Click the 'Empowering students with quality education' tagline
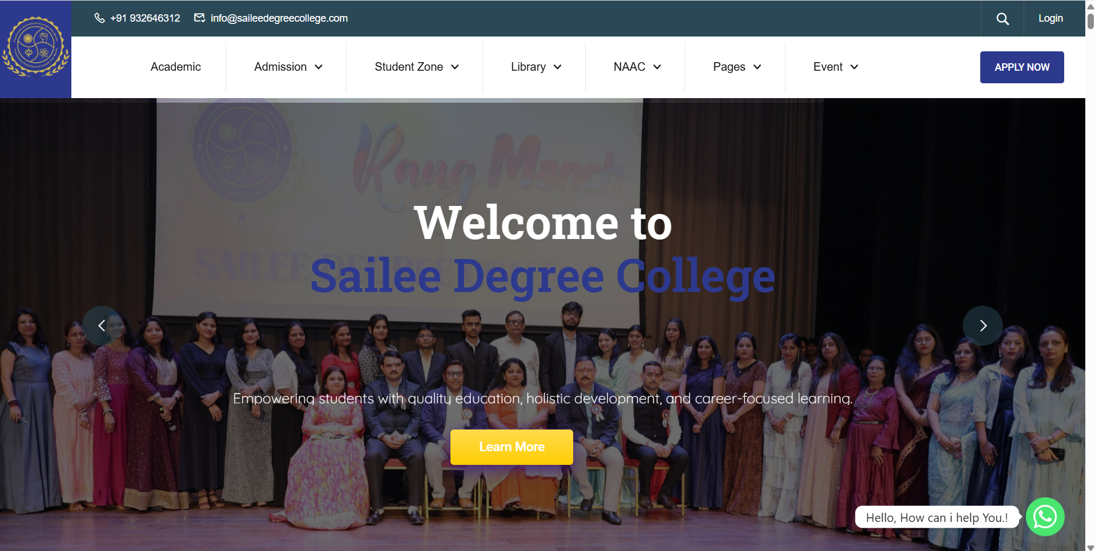This screenshot has height=551, width=1095. [x=543, y=399]
